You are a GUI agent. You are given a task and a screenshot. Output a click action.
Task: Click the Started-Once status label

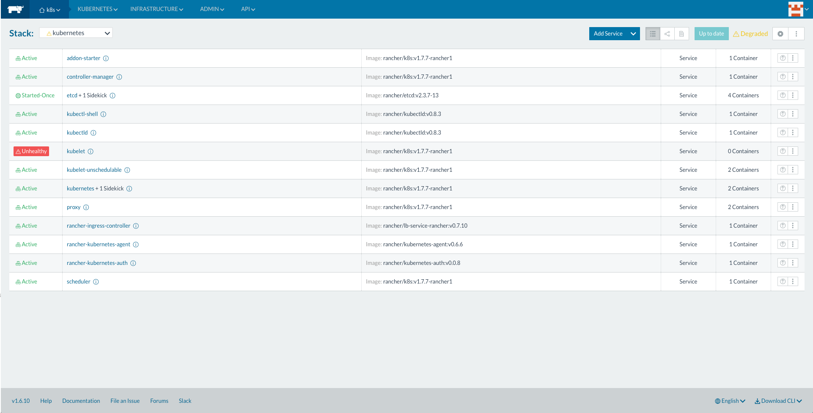click(35, 96)
